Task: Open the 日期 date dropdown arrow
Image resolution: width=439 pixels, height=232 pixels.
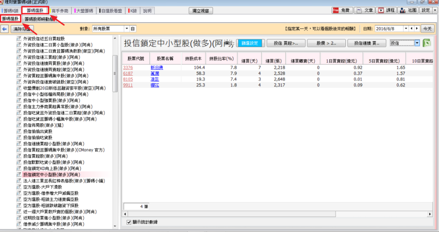Action: tap(406, 29)
